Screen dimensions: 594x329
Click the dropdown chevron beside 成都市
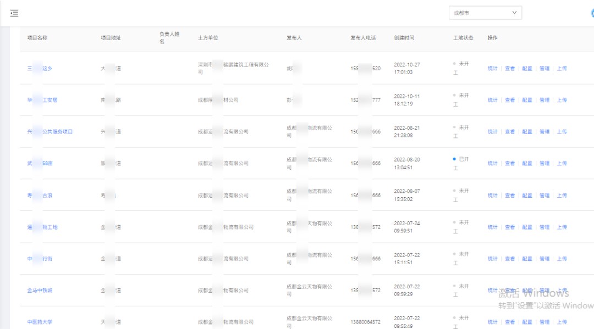click(x=513, y=13)
